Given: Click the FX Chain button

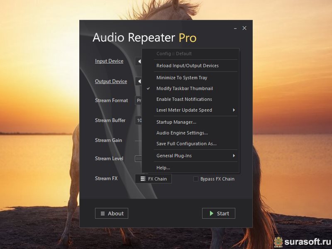Looking at the screenshot, I should click(153, 179).
